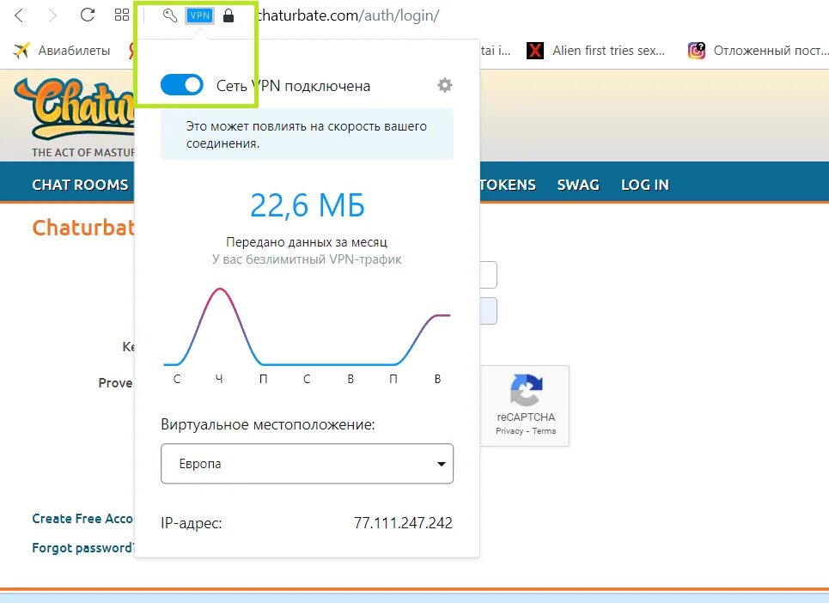Click the IP address 77.111.247.242

(403, 523)
